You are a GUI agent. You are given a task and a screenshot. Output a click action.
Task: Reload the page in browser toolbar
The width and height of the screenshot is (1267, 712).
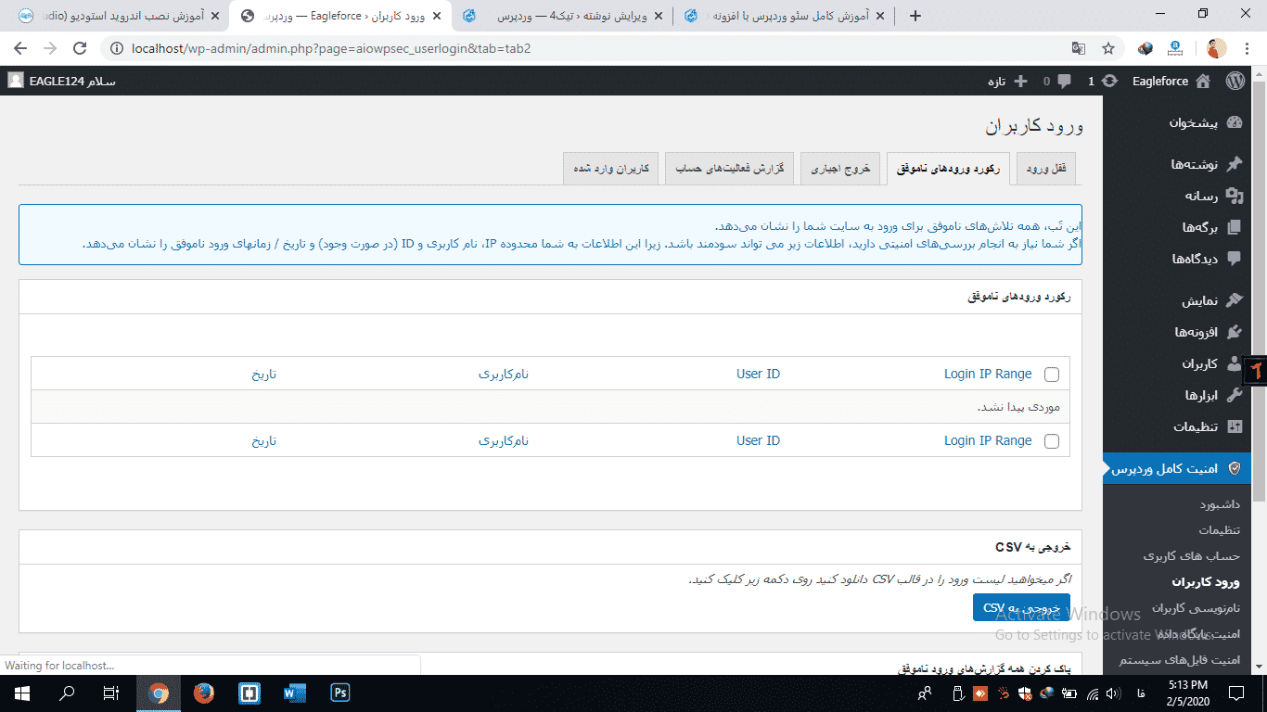80,48
